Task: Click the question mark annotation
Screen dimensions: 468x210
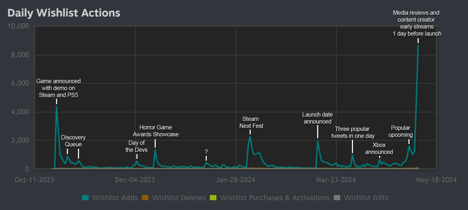Action: coord(206,151)
